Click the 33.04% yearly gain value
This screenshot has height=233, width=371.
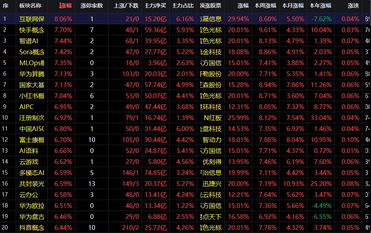[x=321, y=118]
